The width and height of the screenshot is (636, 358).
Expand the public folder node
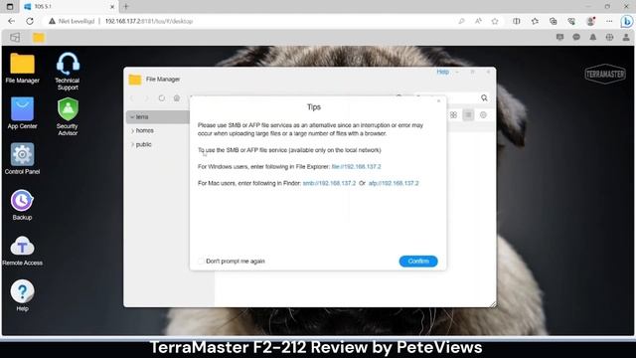[x=132, y=144]
